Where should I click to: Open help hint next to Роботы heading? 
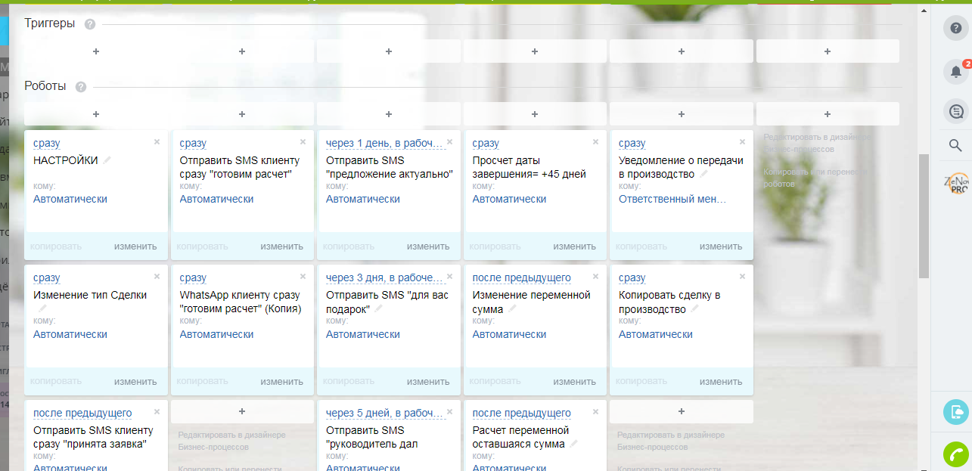point(81,87)
